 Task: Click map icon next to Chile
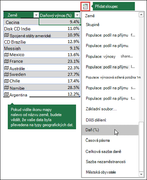tap(6, 81)
